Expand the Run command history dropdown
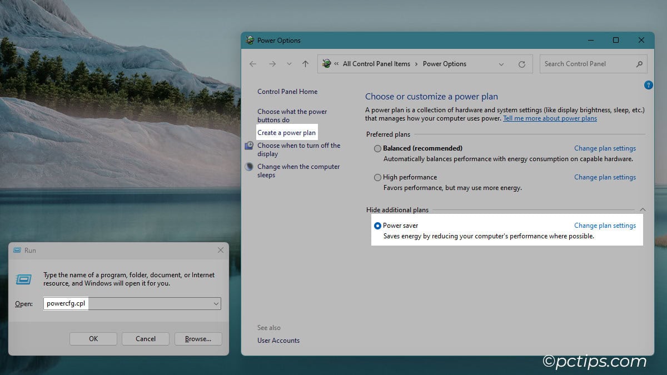The width and height of the screenshot is (667, 375). pos(216,303)
